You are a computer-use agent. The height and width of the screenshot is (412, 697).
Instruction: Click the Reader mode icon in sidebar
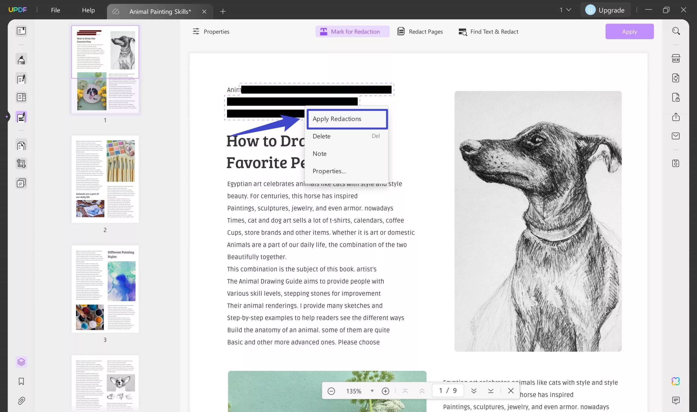pyautogui.click(x=21, y=30)
